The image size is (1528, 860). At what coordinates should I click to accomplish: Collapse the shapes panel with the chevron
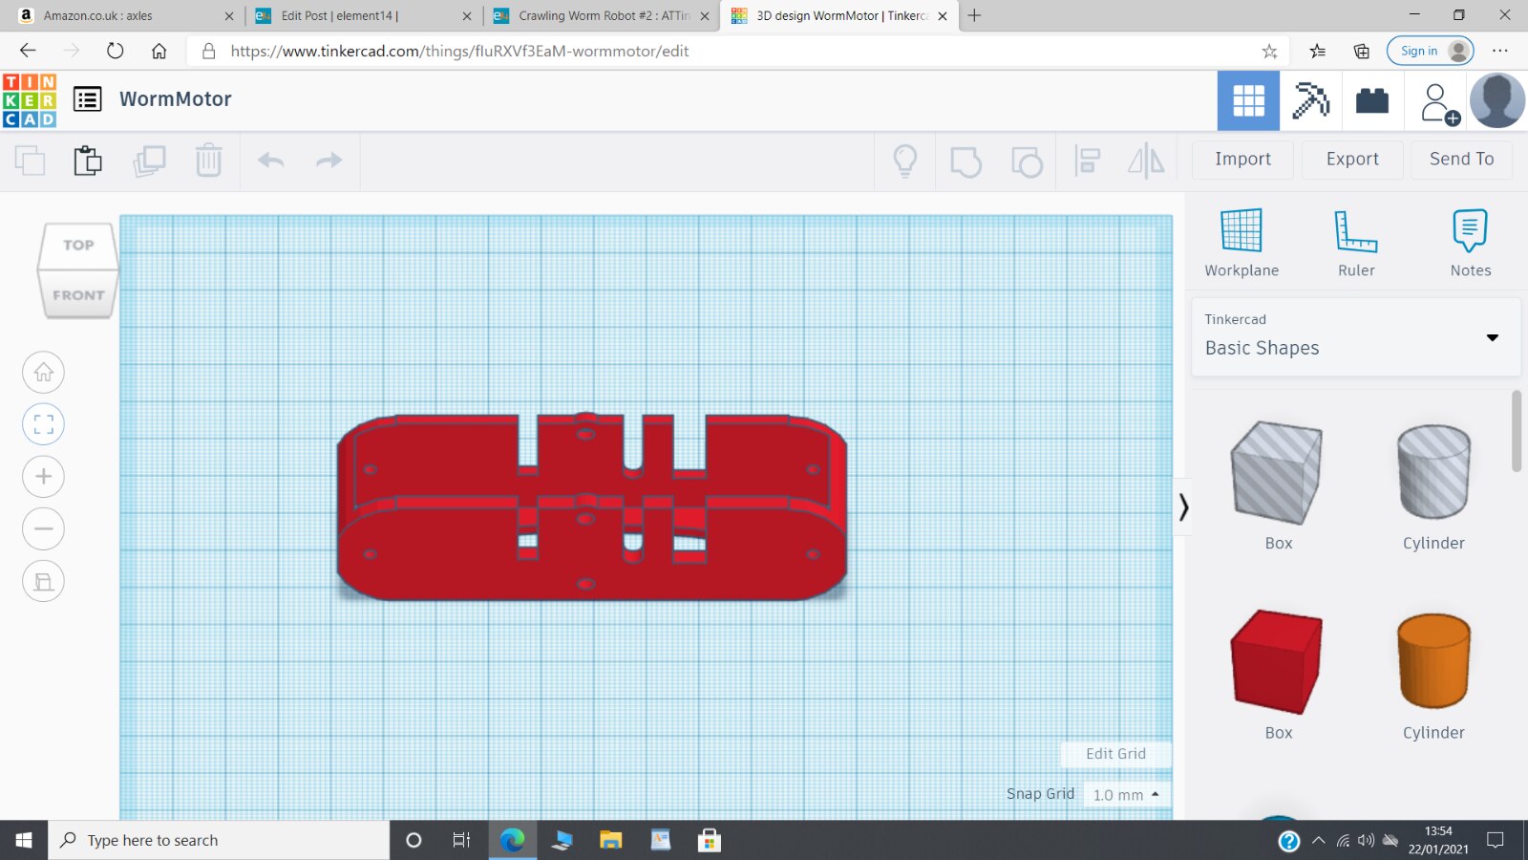(x=1183, y=506)
